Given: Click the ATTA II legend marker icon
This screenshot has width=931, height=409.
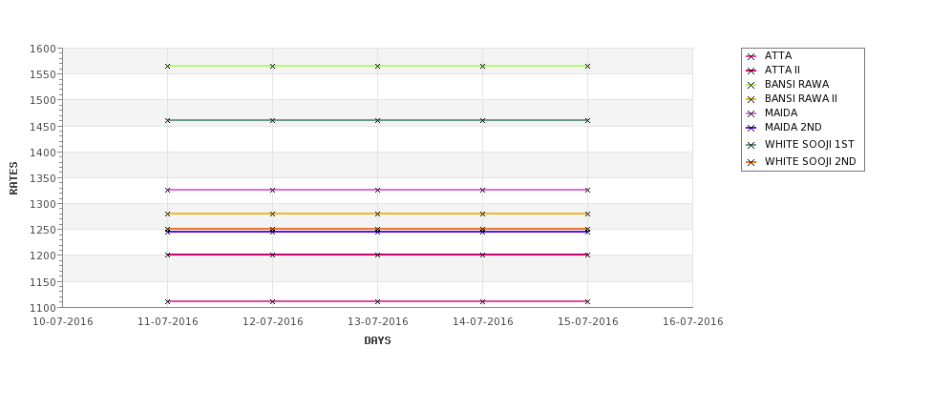Looking at the screenshot, I should click(751, 71).
